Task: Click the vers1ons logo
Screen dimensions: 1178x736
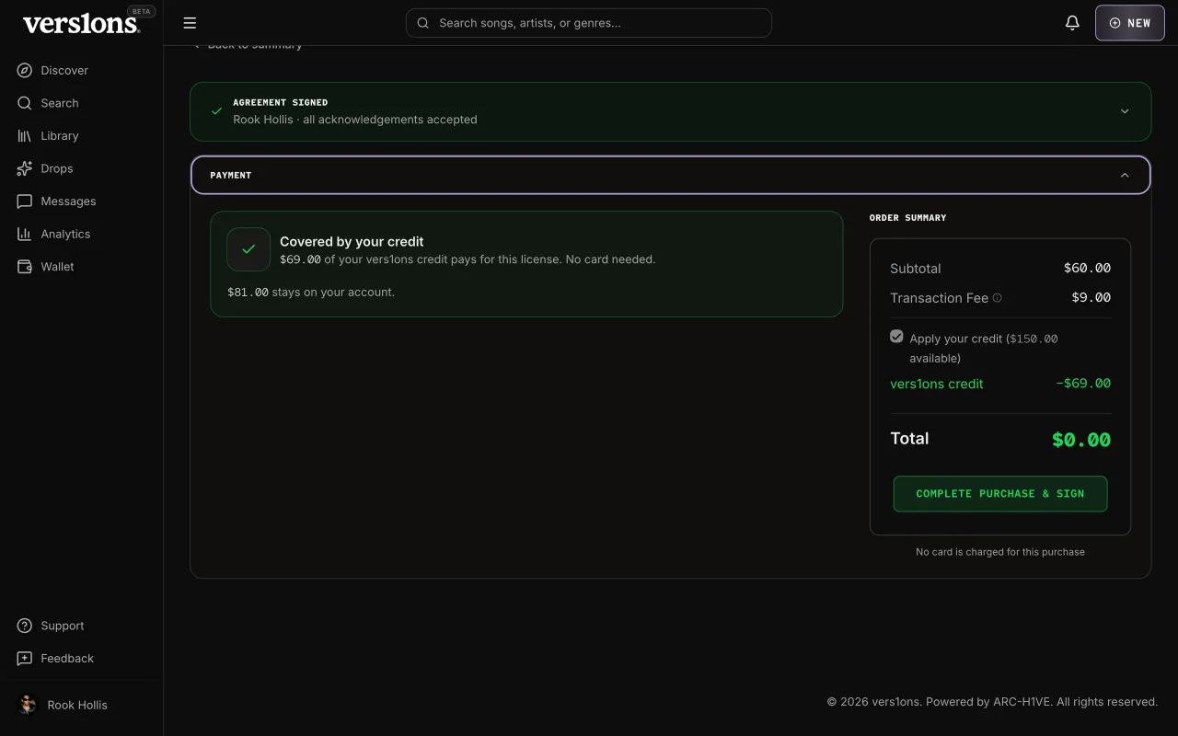Action: [x=81, y=24]
